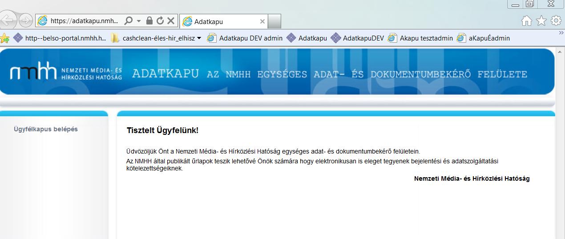Viewport: 565px width, 239px height.
Task: Open browser Tools gear menu
Action: click(x=556, y=21)
